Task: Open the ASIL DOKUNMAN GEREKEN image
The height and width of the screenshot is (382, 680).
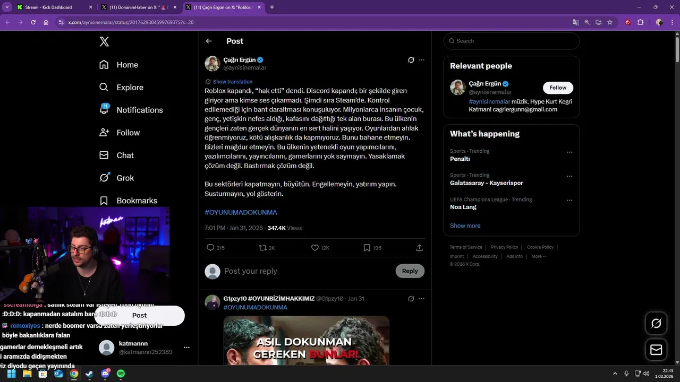Action: (306, 341)
